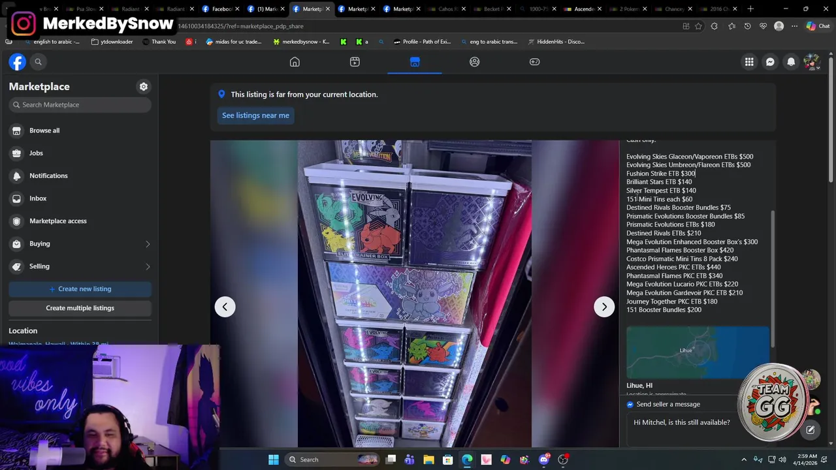The width and height of the screenshot is (836, 470).
Task: Open Marketplace access in sidebar
Action: click(80, 221)
